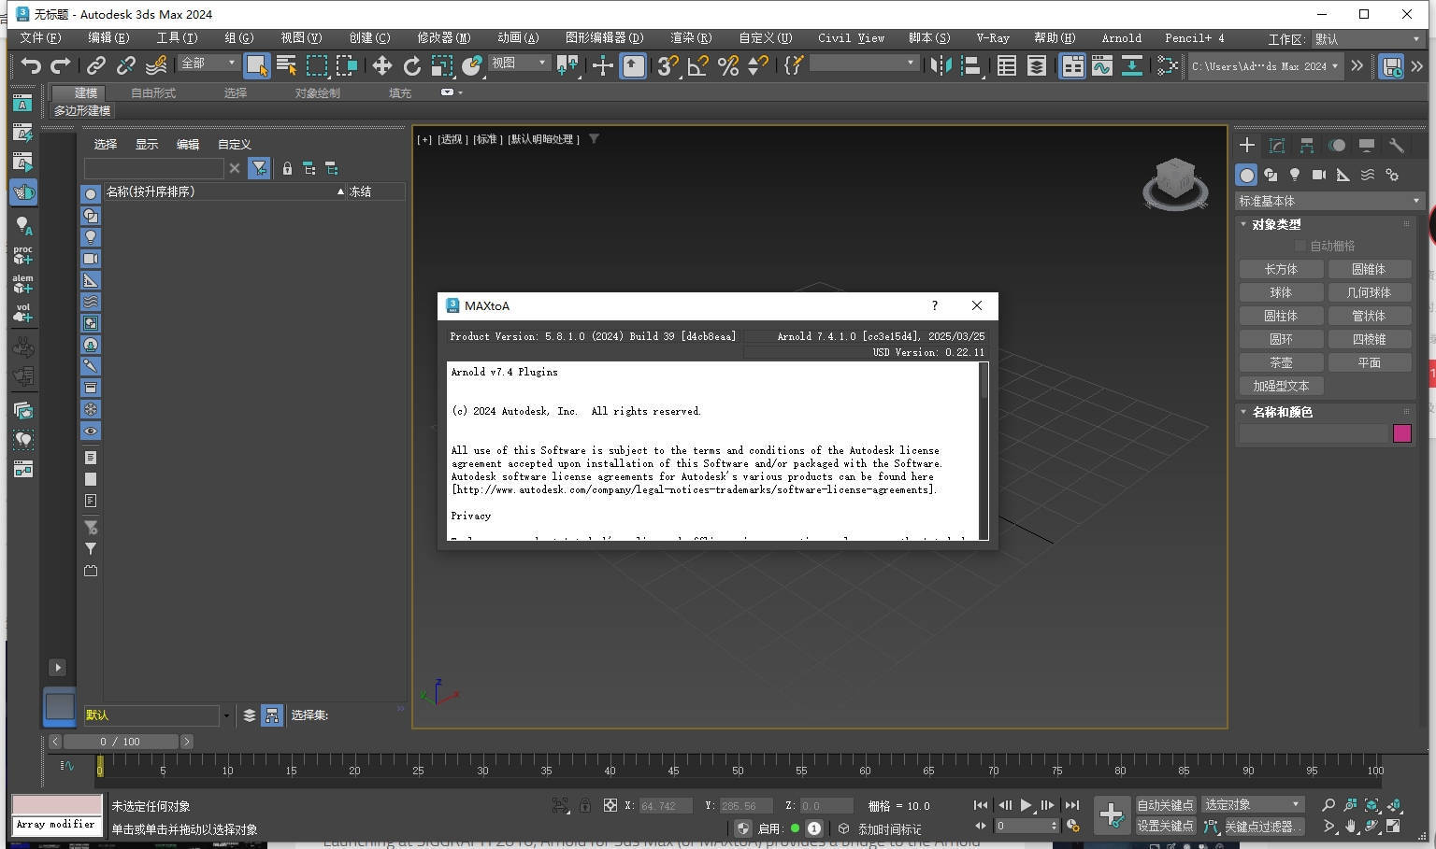Collapse the 对象类型 rollout
This screenshot has width=1436, height=849.
pos(1276,224)
